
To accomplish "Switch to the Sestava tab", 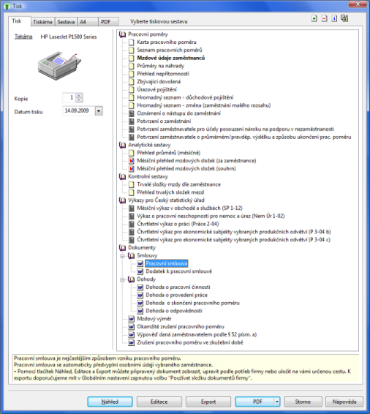I will [66, 22].
